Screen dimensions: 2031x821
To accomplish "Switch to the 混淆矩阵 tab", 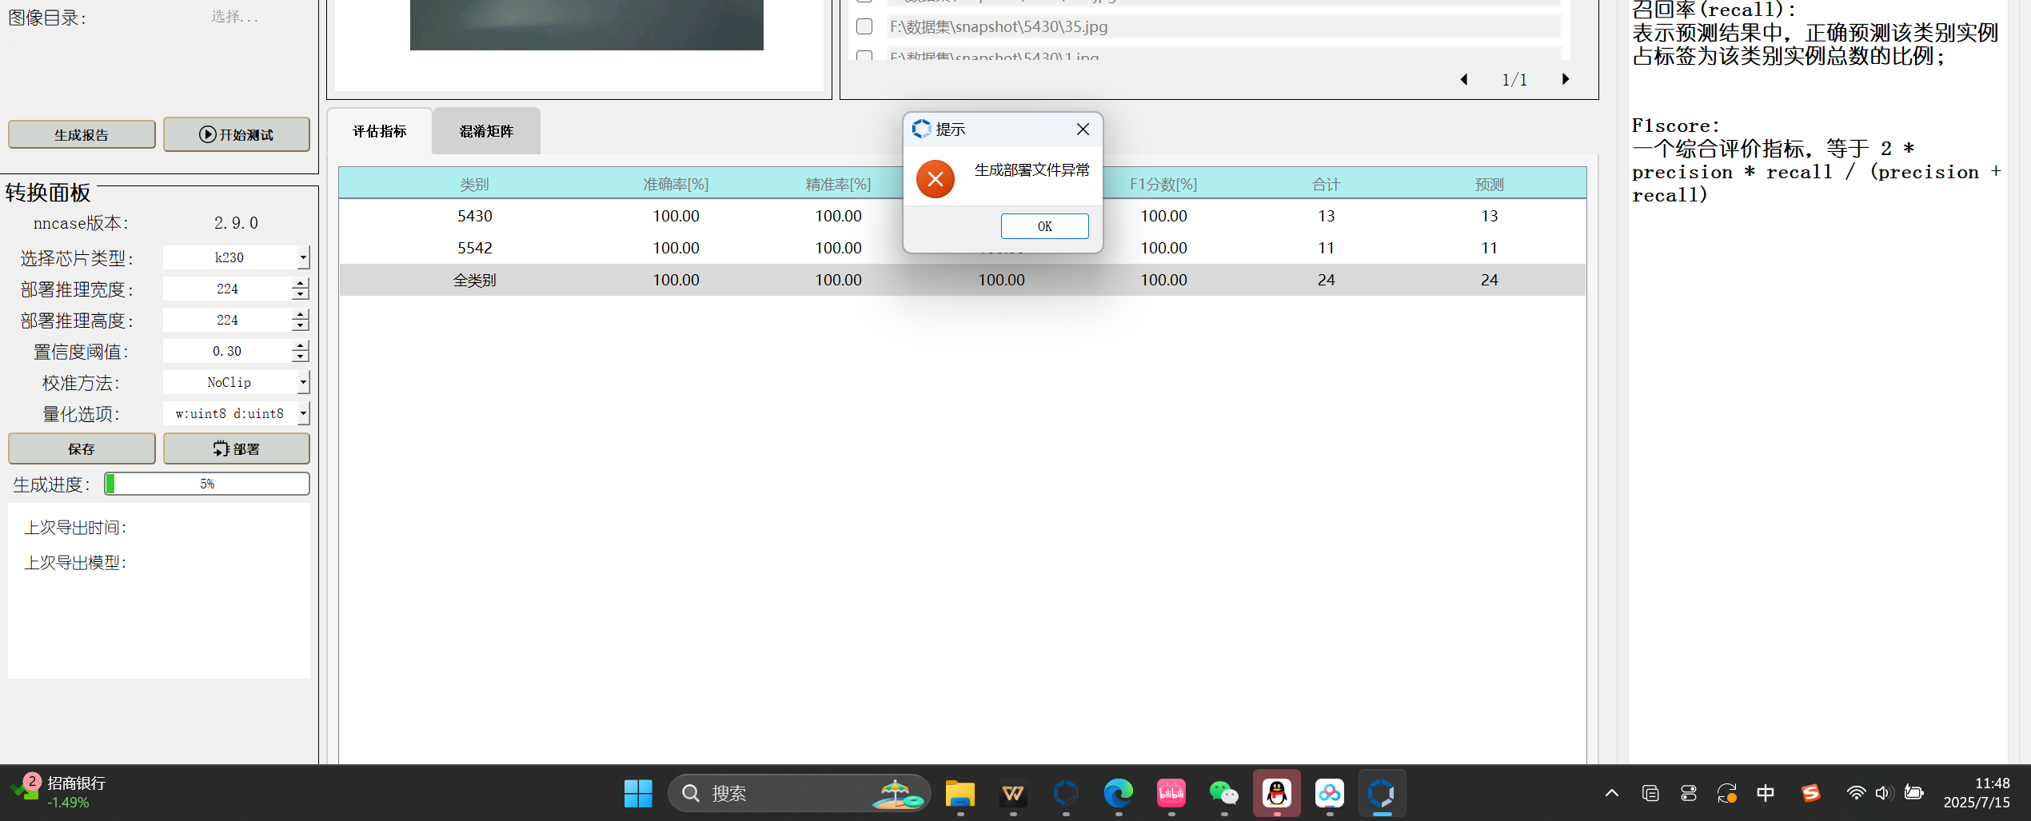I will [486, 131].
